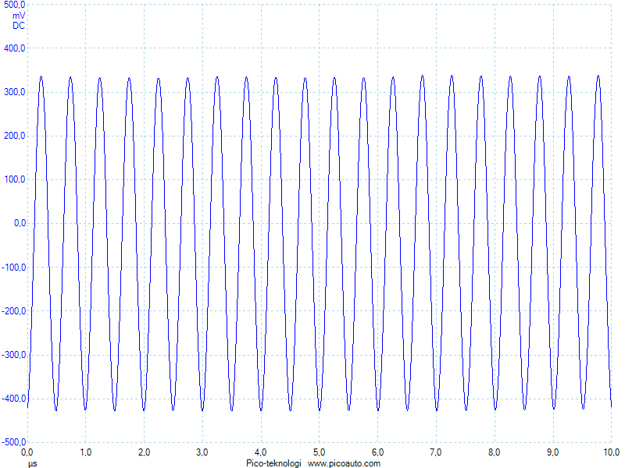
Task: Click the 400,0 voltage axis label
Action: point(14,48)
